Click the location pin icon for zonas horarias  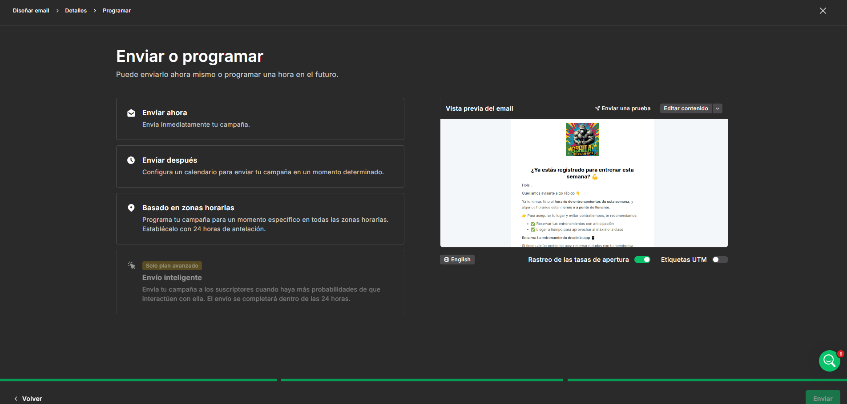[131, 208]
